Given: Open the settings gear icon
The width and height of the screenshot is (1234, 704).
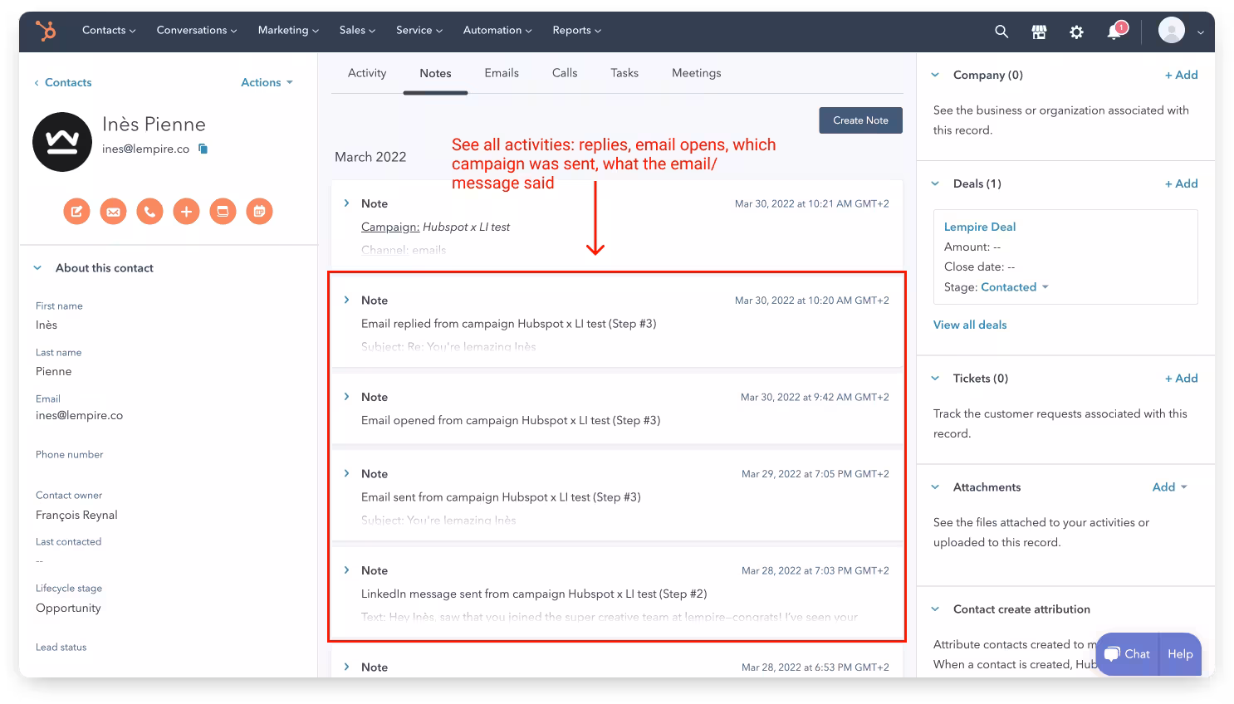Looking at the screenshot, I should 1076,32.
